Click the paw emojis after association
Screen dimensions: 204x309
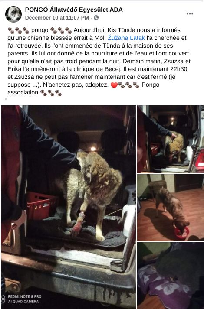point(51,93)
